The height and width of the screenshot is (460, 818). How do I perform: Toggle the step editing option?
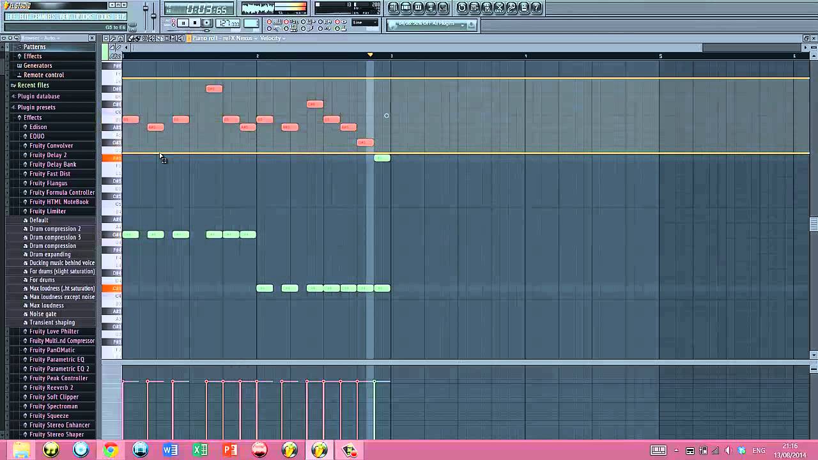307,29
